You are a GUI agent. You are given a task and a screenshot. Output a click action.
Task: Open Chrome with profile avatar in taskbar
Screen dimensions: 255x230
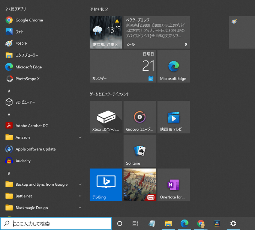[201, 224]
